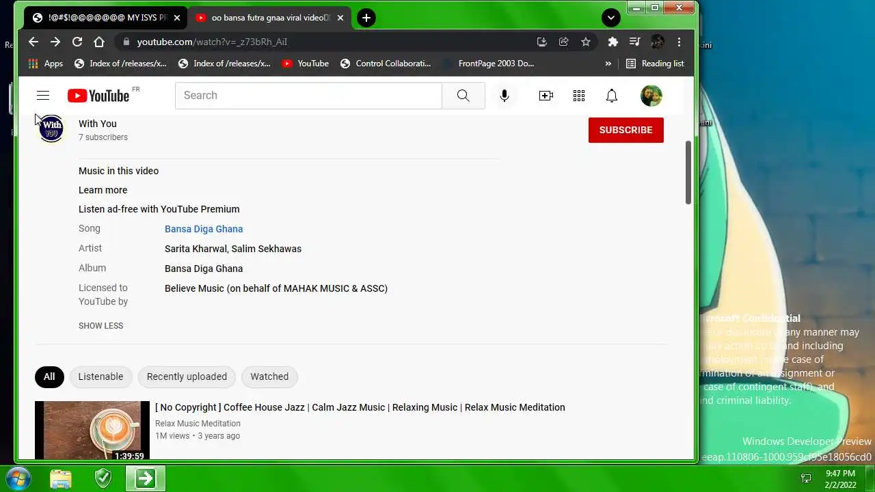Click Sarita Kharwal, Salim Sekhawas artist text
The height and width of the screenshot is (492, 875).
[233, 249]
